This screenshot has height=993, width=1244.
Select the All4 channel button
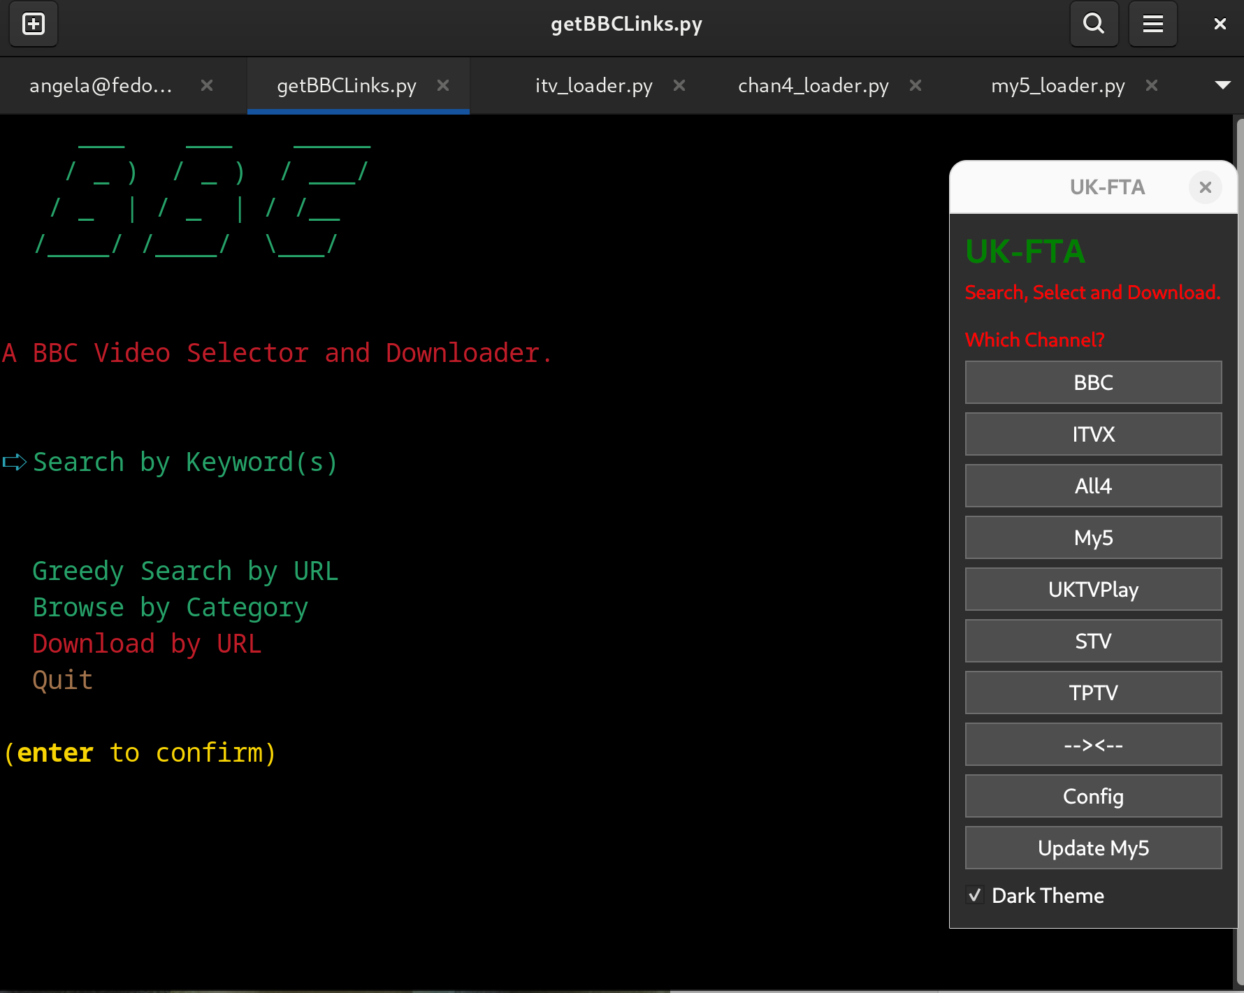click(1093, 486)
